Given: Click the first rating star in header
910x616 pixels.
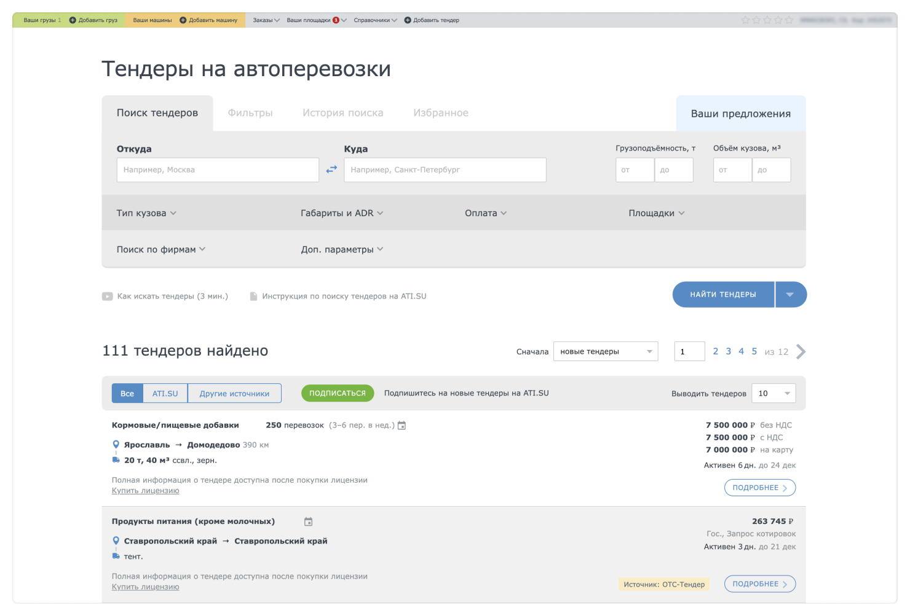Looking at the screenshot, I should 745,20.
